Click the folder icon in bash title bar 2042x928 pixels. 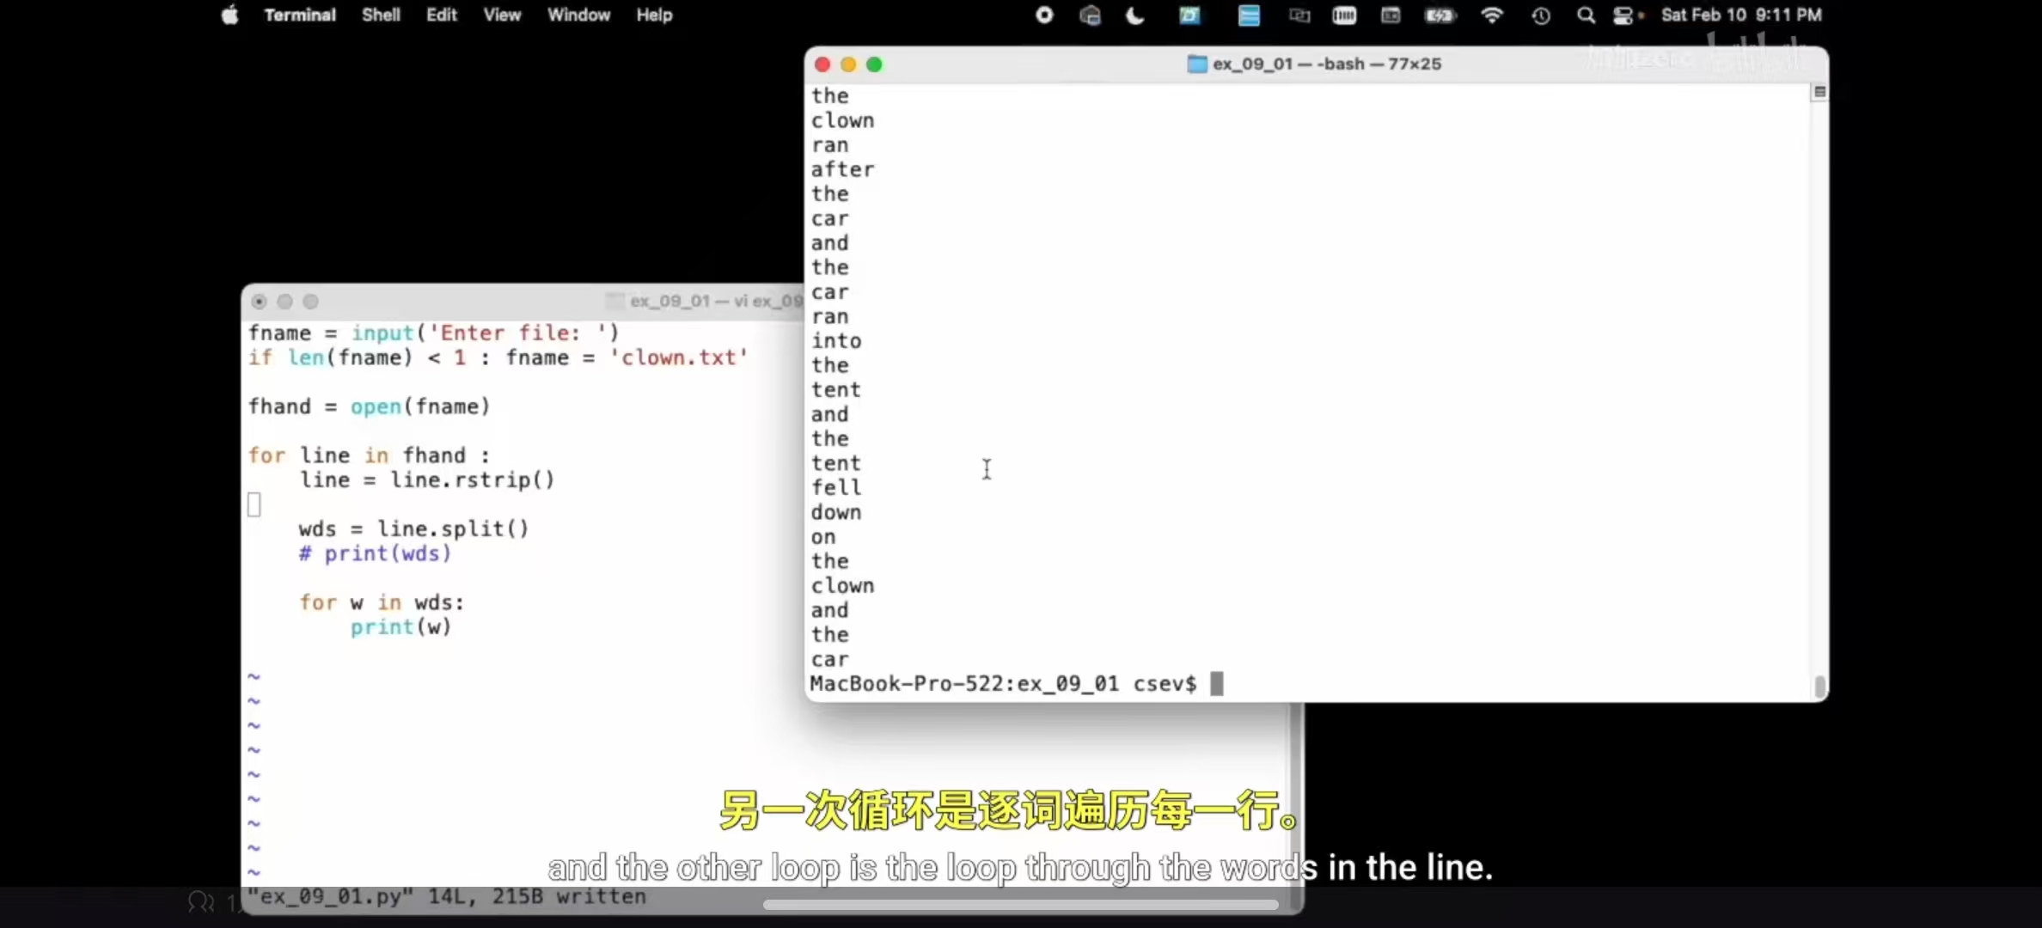point(1196,64)
